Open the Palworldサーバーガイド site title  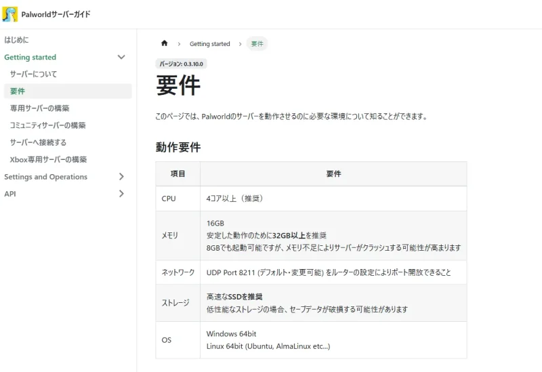pyautogui.click(x=56, y=14)
